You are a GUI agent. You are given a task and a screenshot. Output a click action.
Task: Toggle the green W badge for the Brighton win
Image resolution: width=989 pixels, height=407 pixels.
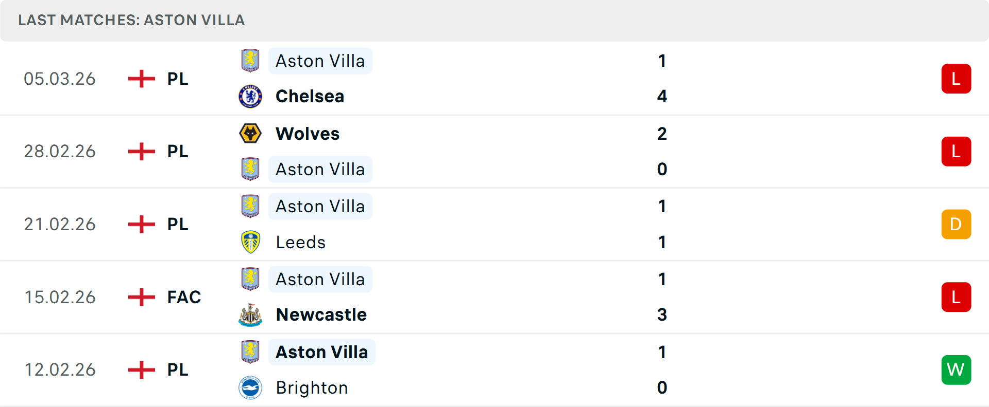coord(956,369)
